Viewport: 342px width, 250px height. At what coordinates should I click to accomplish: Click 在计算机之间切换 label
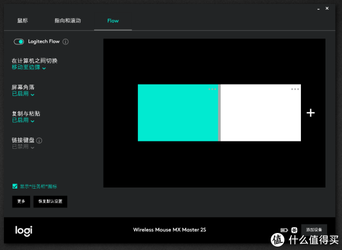pyautogui.click(x=34, y=61)
